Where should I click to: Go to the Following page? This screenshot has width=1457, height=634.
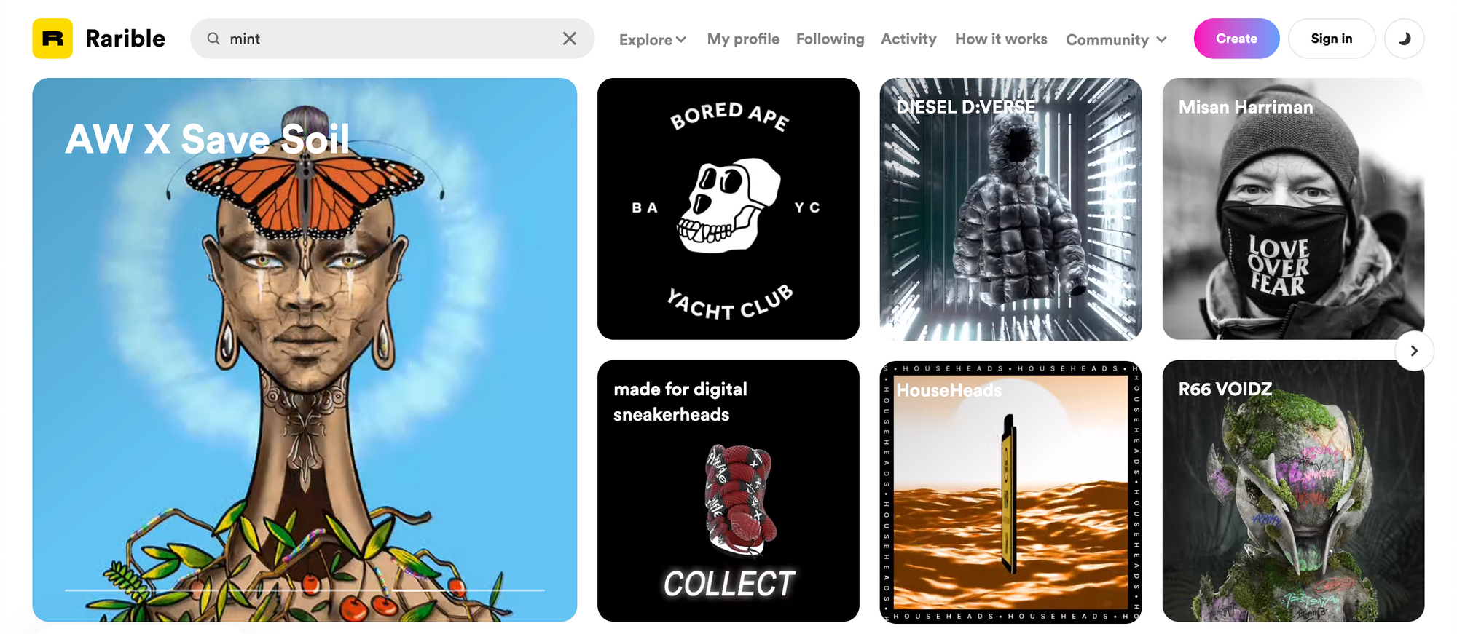(x=830, y=39)
